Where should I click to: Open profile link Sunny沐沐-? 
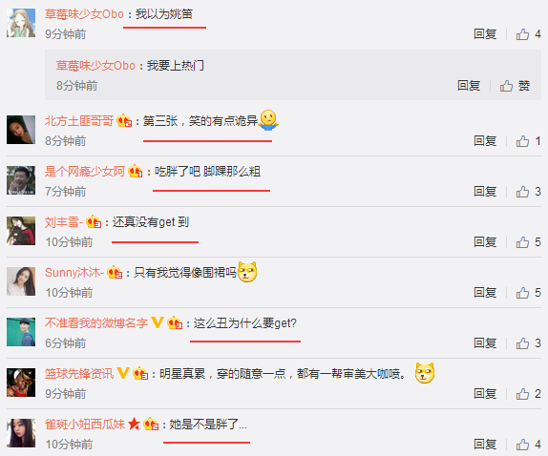click(74, 272)
